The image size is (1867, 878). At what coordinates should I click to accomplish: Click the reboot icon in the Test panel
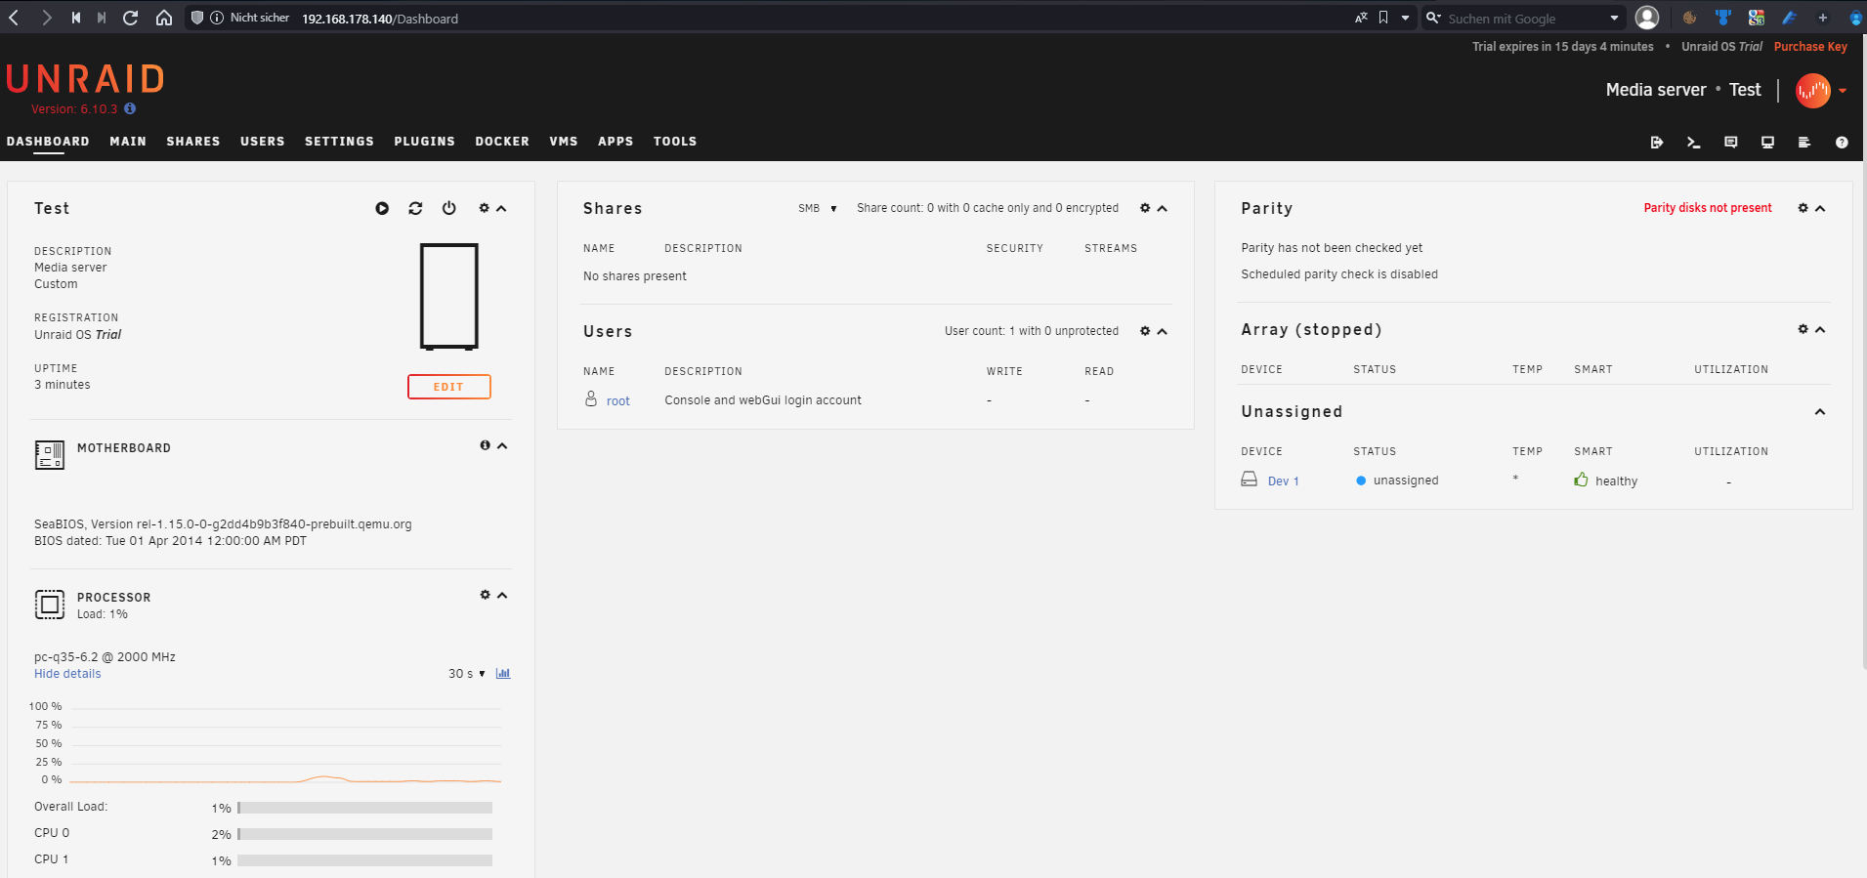[415, 208]
